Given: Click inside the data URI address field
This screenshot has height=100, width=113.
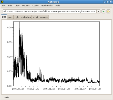Looking at the screenshot, I should [x=50, y=11].
